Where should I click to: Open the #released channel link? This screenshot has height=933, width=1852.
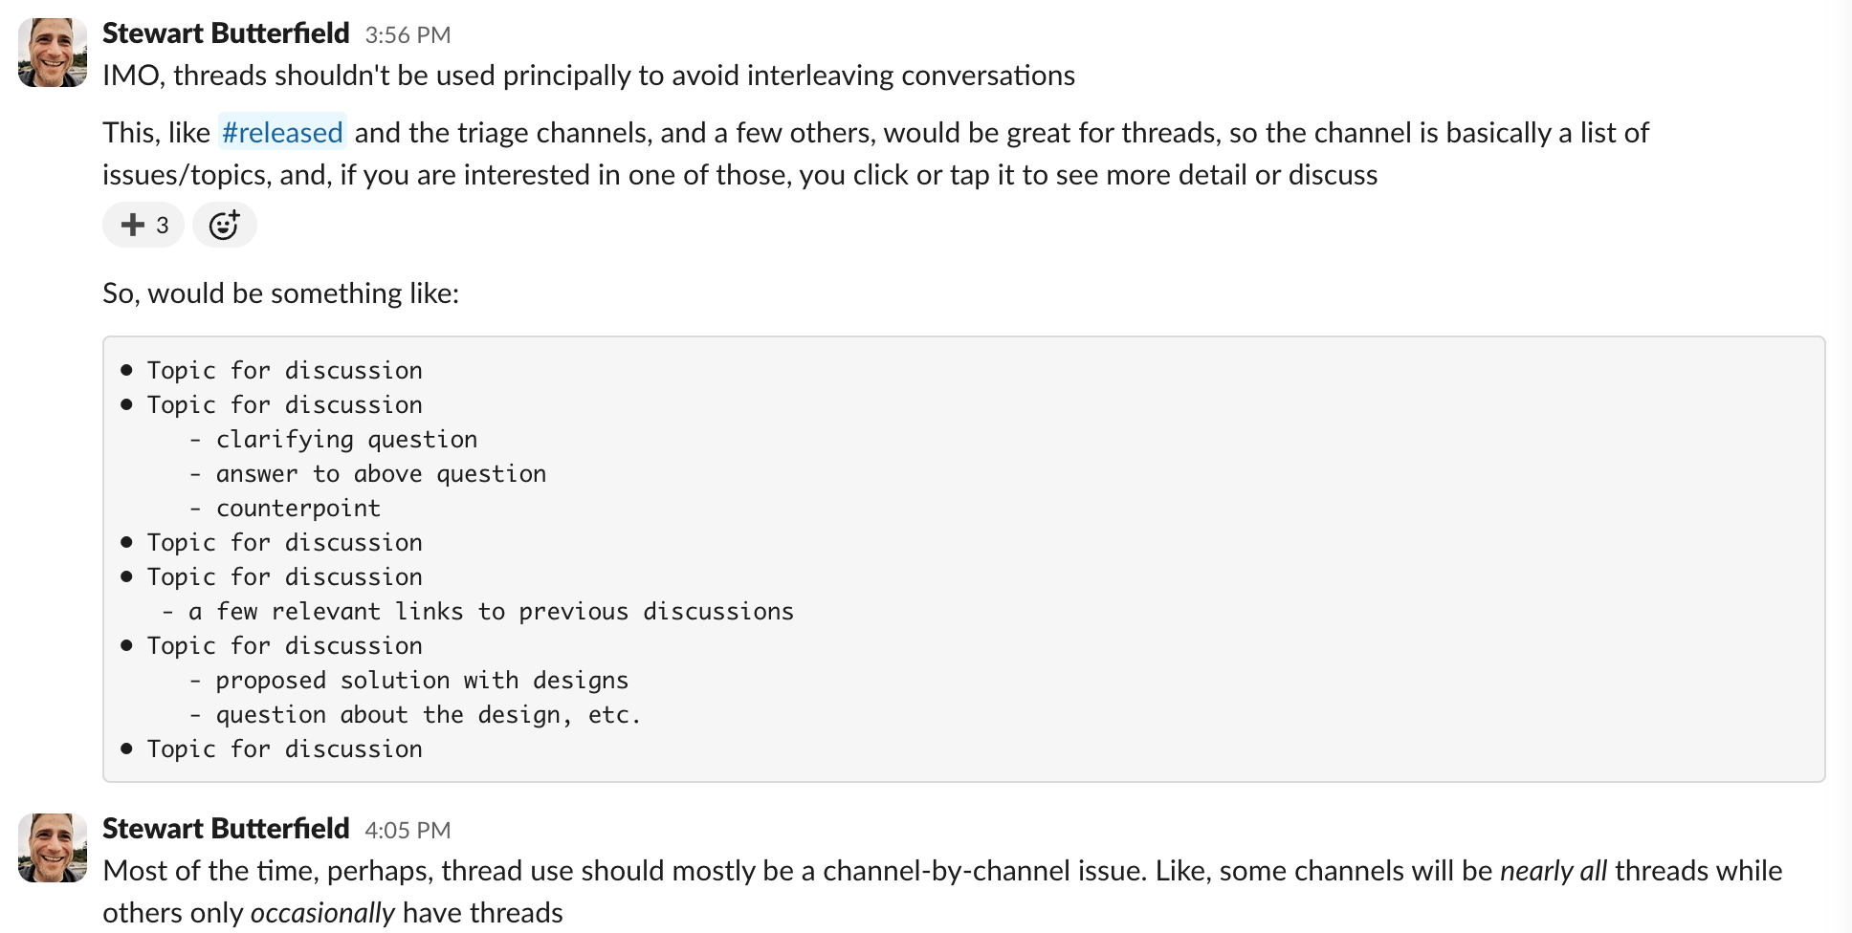pyautogui.click(x=282, y=133)
